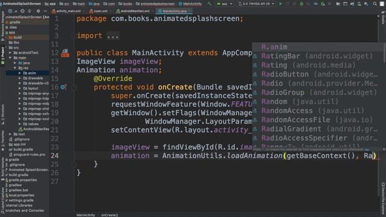Open the Structure tool window side tab
Screen dimensions: 386x217
2,115
